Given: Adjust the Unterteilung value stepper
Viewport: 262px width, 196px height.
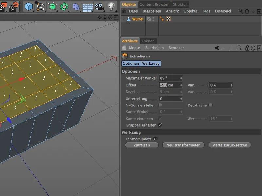Looking at the screenshot, I should point(181,99).
